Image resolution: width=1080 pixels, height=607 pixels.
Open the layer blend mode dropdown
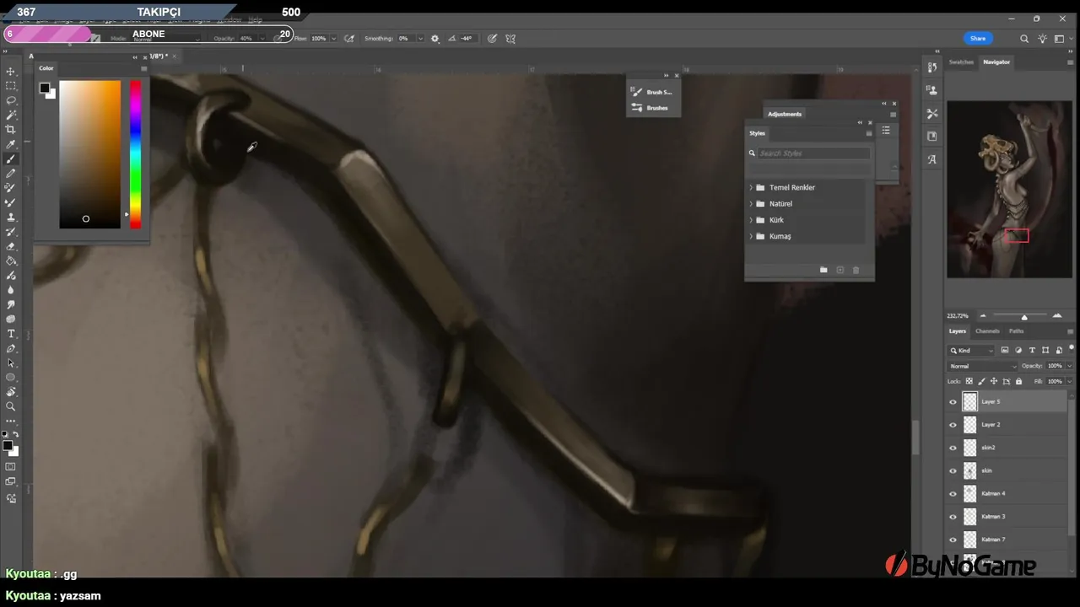(x=983, y=366)
